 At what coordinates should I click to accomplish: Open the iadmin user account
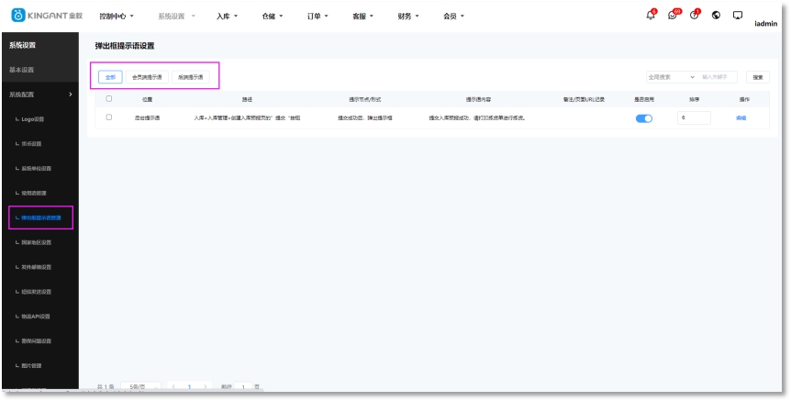pyautogui.click(x=766, y=23)
